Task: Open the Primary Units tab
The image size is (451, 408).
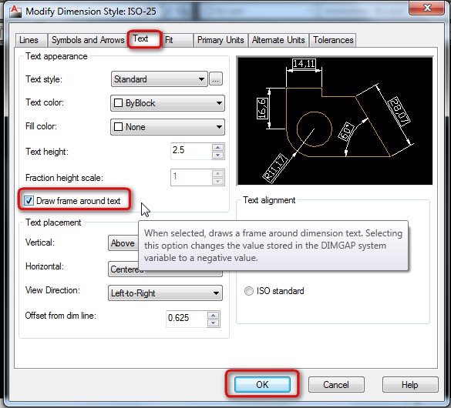Action: tap(220, 40)
